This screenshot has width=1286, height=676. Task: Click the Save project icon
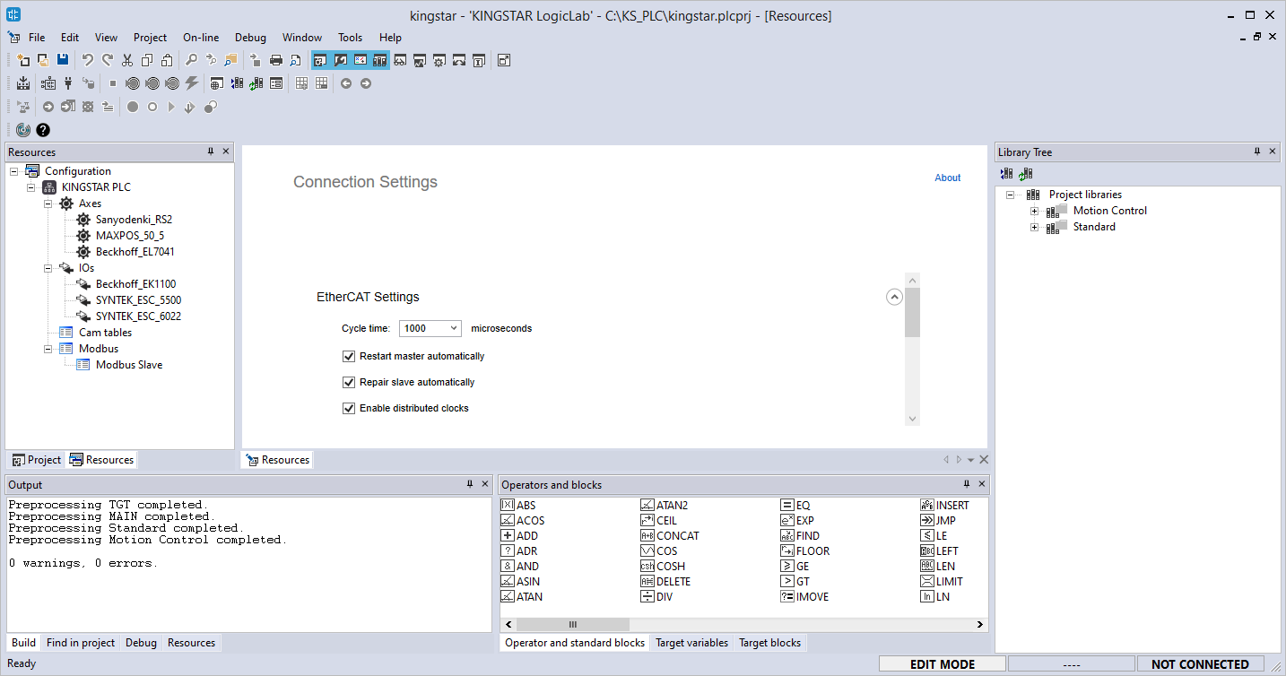coord(63,60)
